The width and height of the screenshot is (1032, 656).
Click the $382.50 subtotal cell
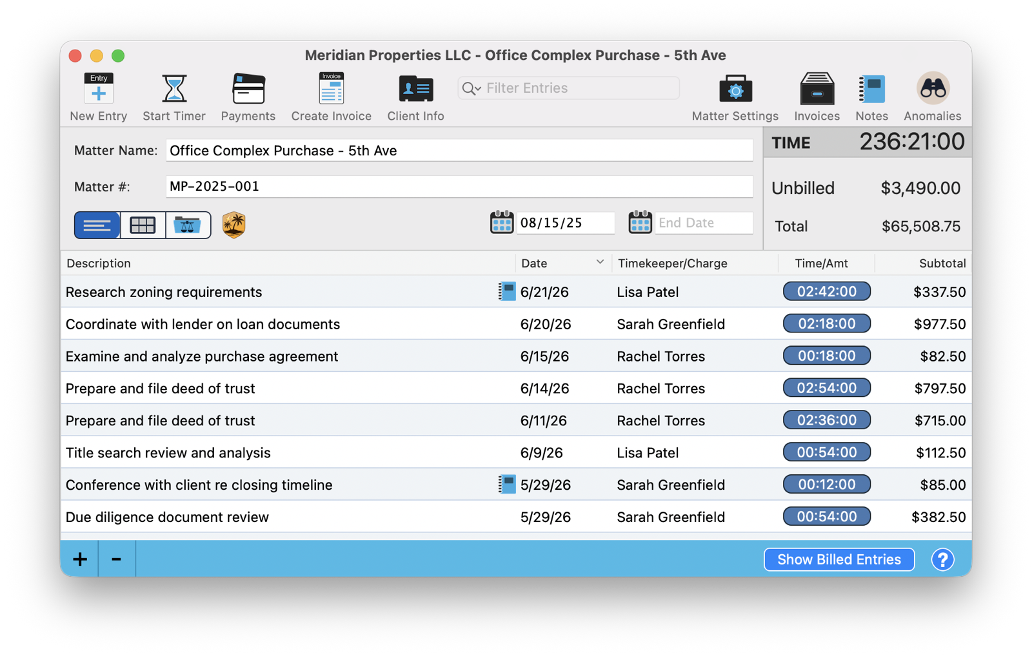tap(938, 517)
